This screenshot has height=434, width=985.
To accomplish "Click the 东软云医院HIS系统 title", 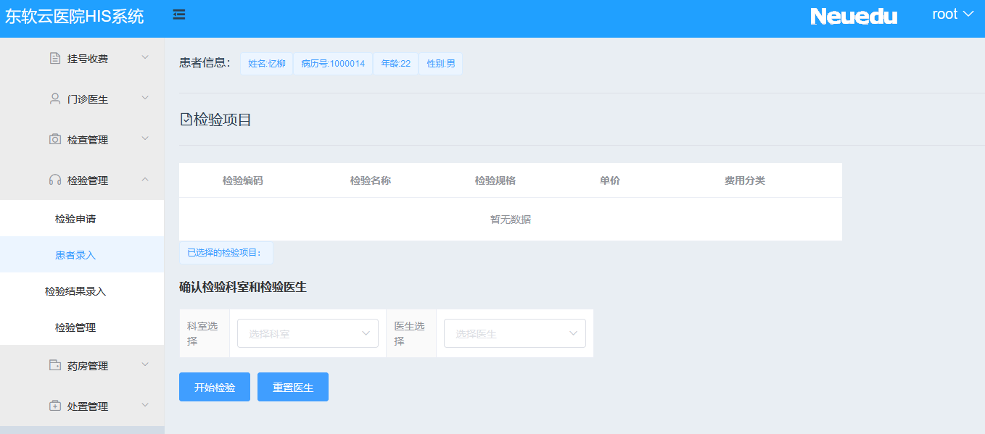I will (x=75, y=17).
